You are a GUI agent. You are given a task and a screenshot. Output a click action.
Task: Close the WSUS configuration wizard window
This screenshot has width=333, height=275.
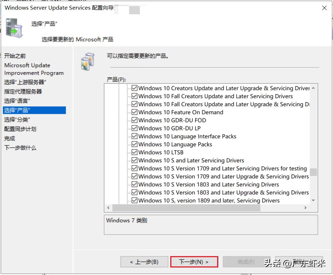point(324,8)
